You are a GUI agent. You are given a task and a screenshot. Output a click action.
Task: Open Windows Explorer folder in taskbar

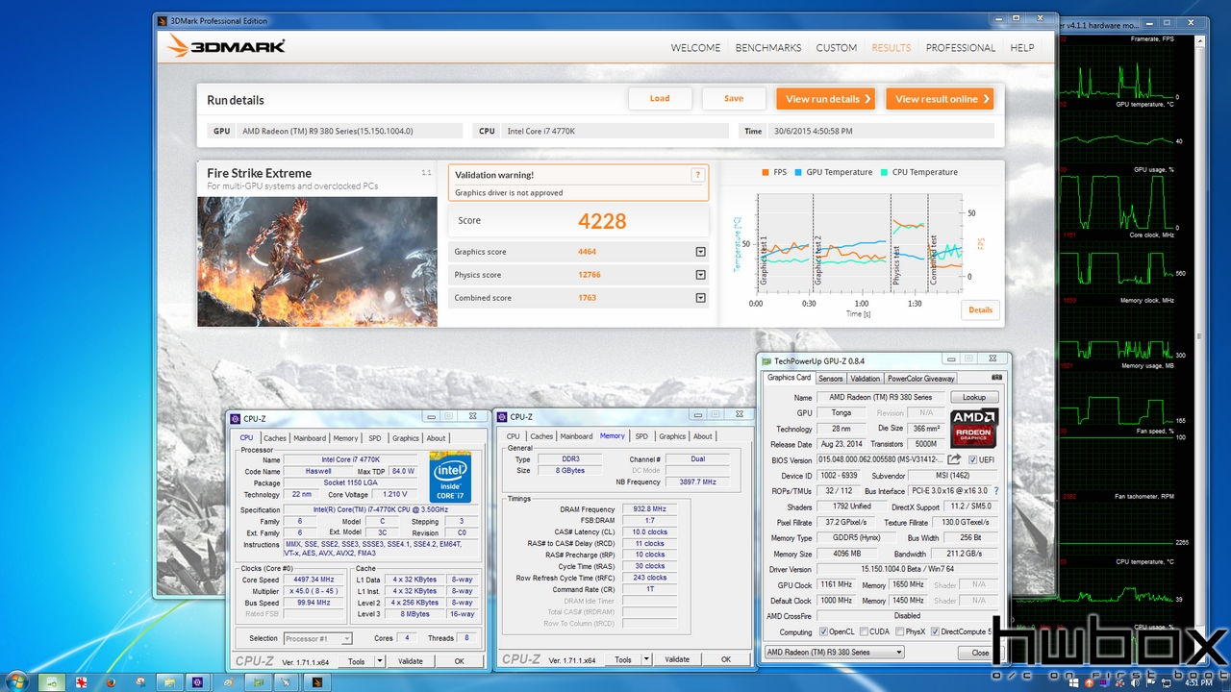click(x=169, y=681)
